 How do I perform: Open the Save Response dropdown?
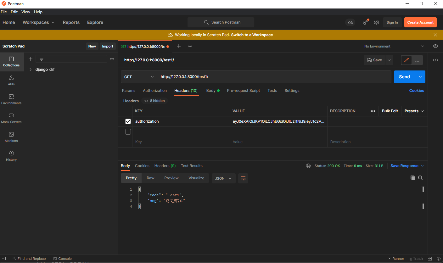point(407,166)
